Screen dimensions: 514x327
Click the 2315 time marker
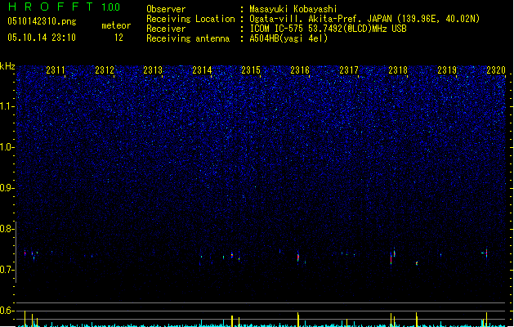(251, 70)
